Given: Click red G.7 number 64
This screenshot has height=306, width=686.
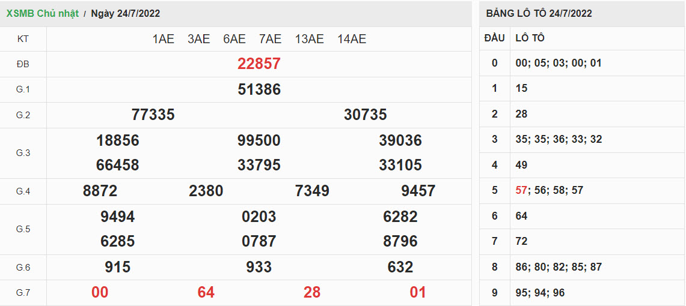Looking at the screenshot, I should coord(206,292).
